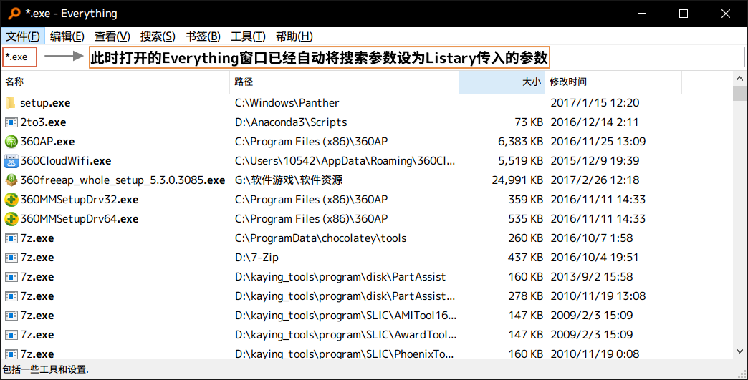Click path C:\ProgramData\chocolatey\tools
Viewport: 748px width, 380px height.
point(320,238)
